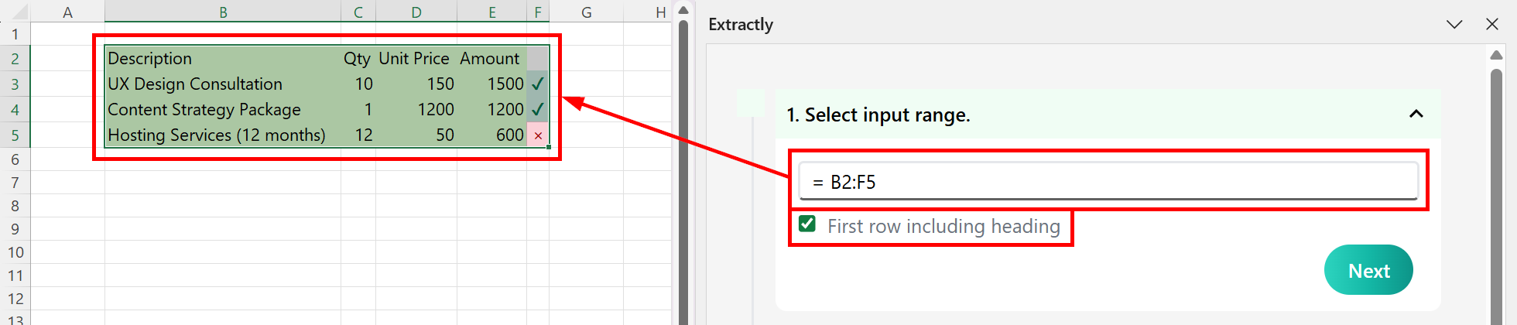The image size is (1517, 325).
Task: Select row 7 header
Action: point(15,183)
